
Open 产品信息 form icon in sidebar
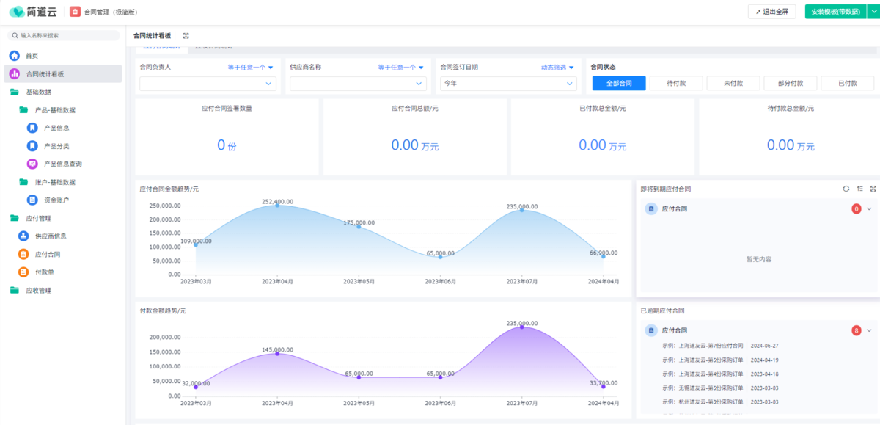pos(32,128)
